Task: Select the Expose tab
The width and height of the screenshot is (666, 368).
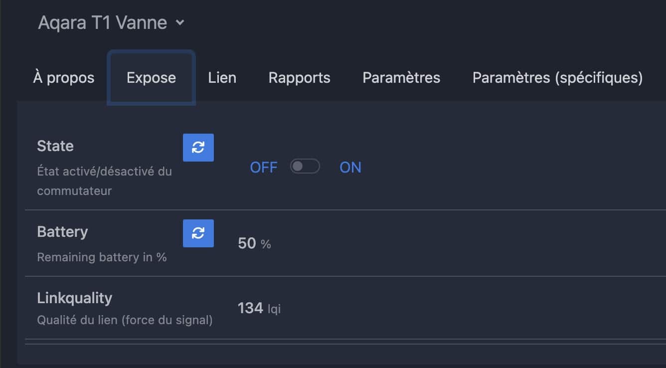Action: coord(151,78)
